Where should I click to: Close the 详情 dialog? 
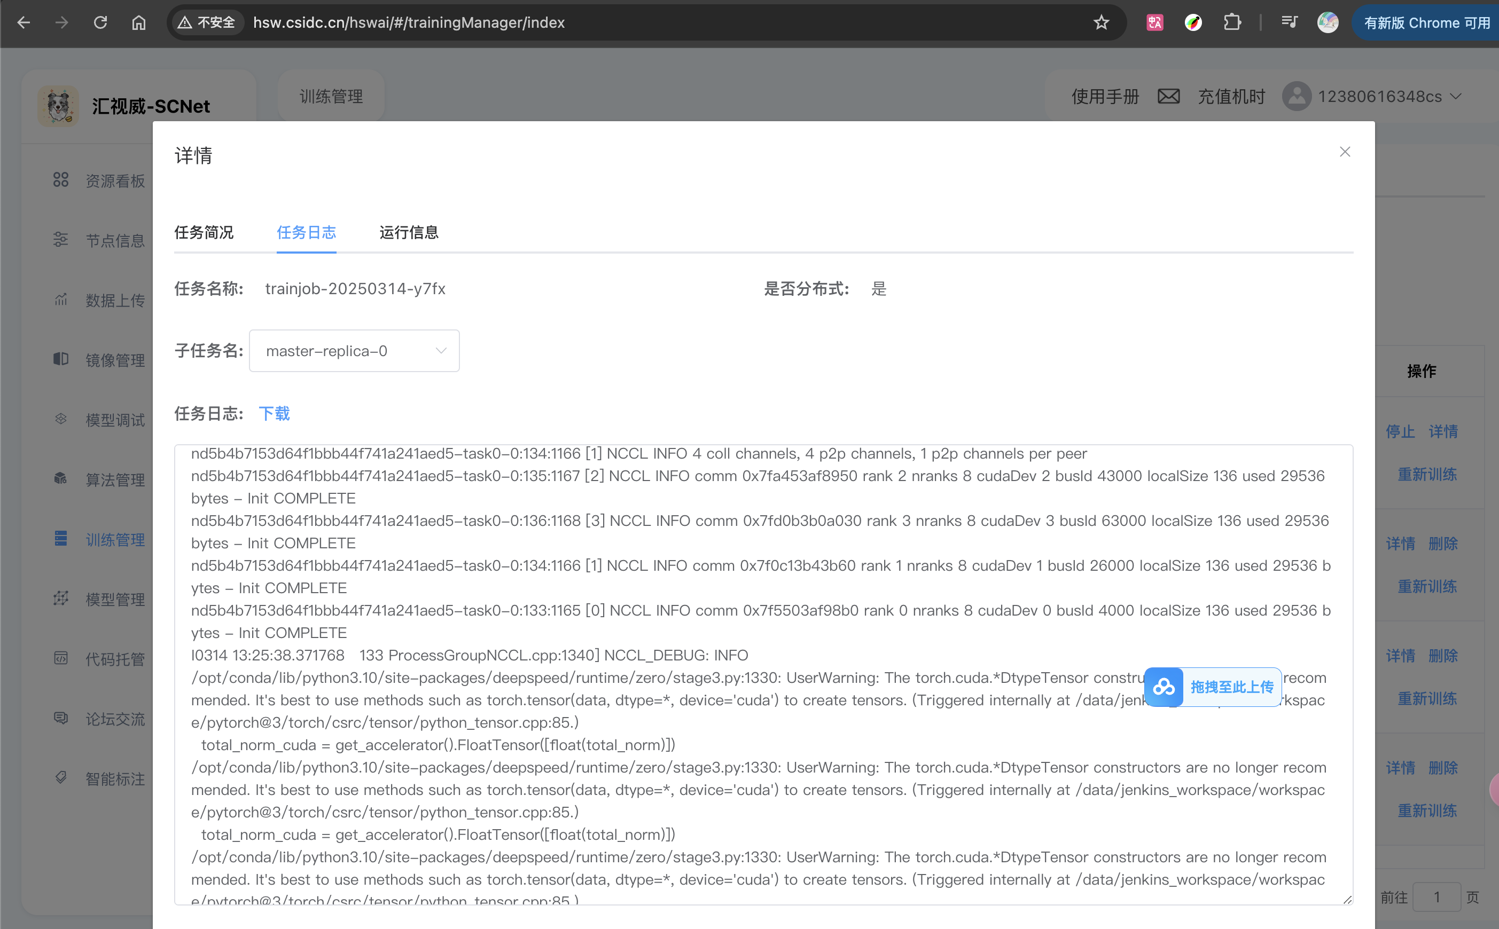click(x=1345, y=152)
